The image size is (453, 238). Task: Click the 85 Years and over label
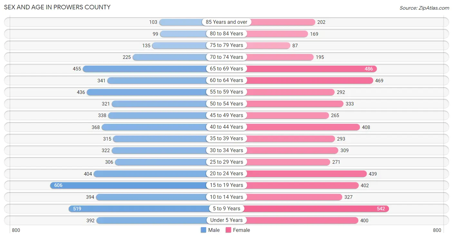click(226, 22)
